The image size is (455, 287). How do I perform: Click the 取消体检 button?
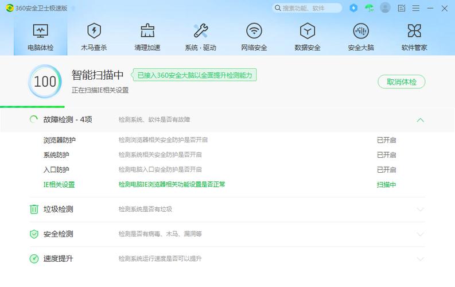(402, 82)
